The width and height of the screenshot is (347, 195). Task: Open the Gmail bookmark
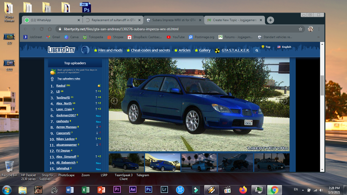click(53, 37)
